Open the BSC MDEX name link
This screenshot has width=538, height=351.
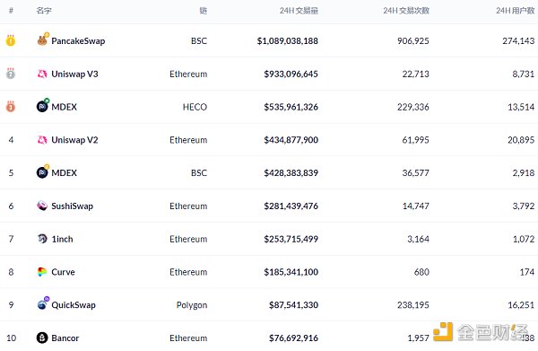(65, 172)
